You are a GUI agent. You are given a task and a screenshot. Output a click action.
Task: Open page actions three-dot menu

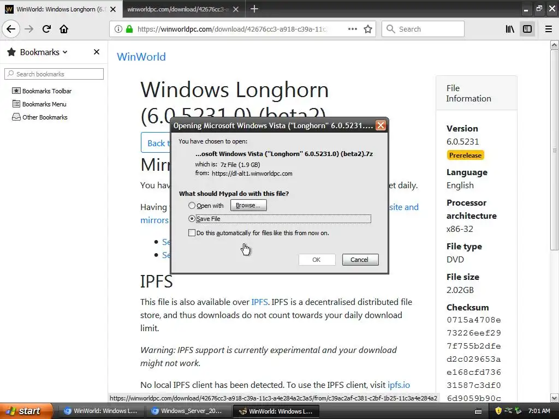[353, 29]
